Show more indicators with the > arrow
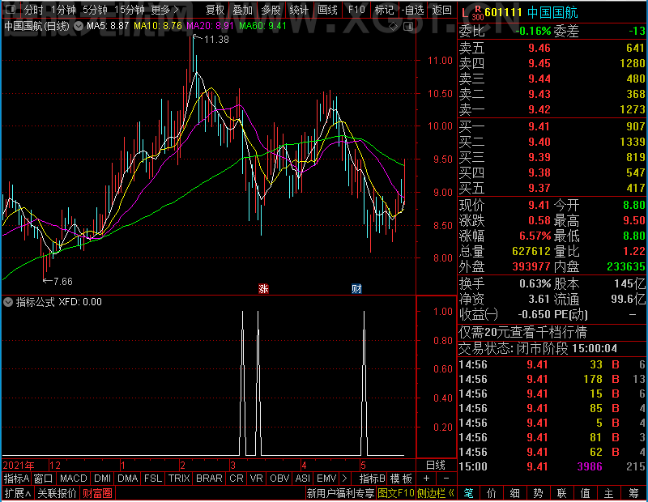The height and width of the screenshot is (502, 648). pos(345,479)
